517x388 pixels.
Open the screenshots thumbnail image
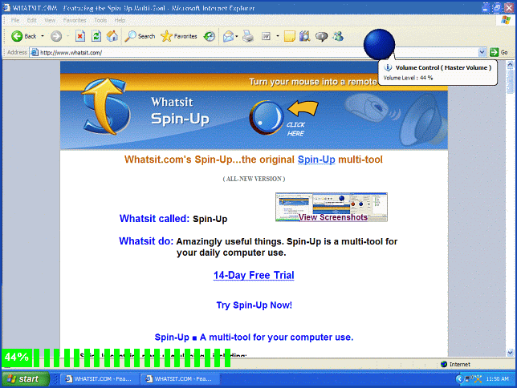[332, 207]
